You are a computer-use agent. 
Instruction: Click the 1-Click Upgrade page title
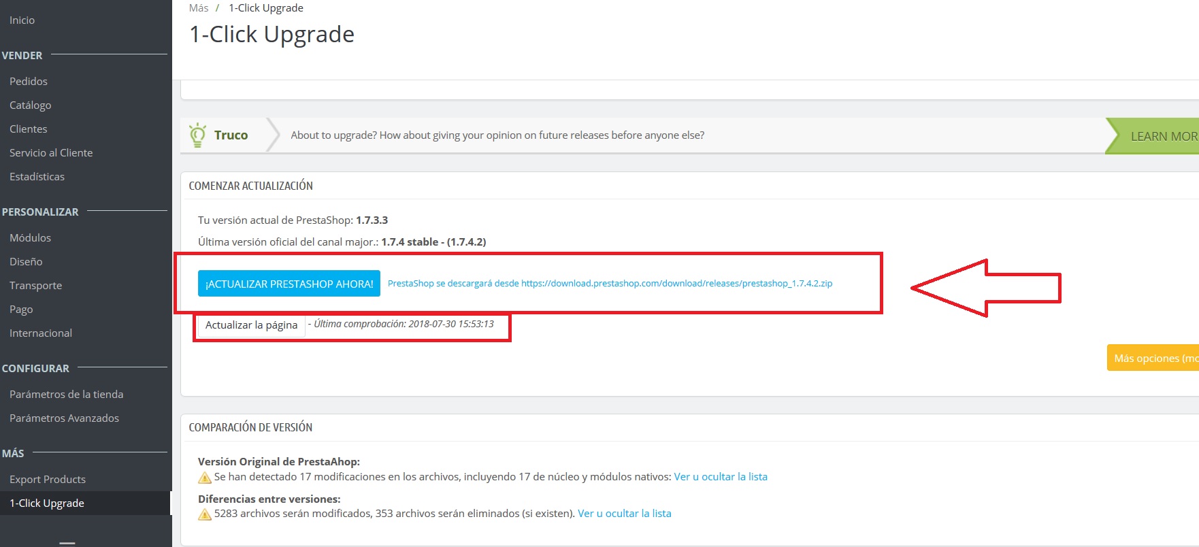click(272, 35)
